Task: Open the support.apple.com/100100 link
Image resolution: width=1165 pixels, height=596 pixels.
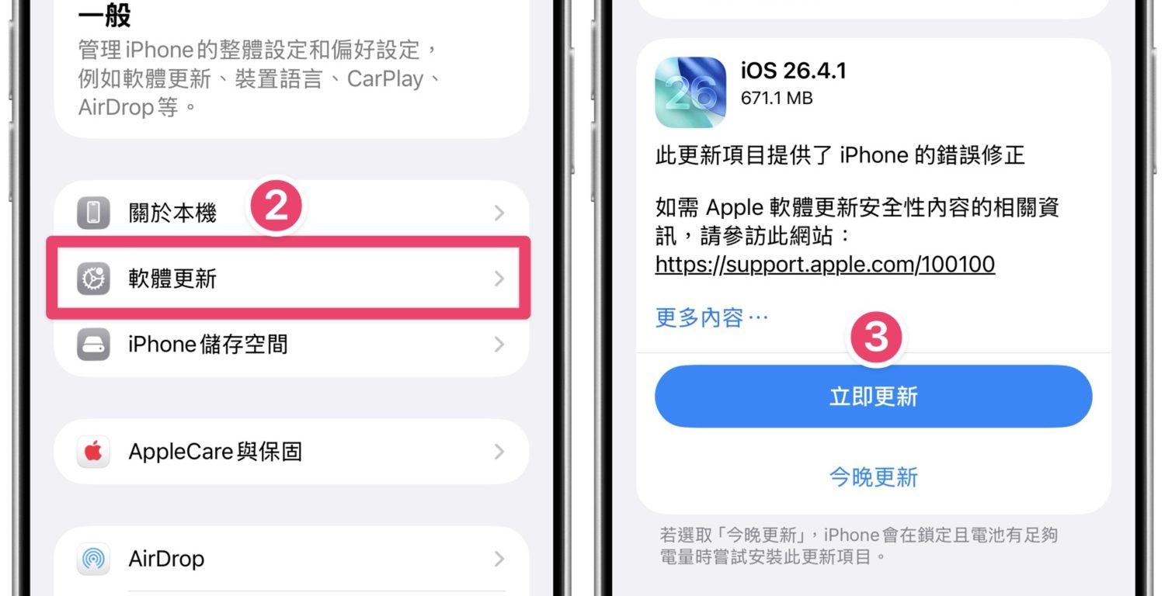Action: coord(825,265)
